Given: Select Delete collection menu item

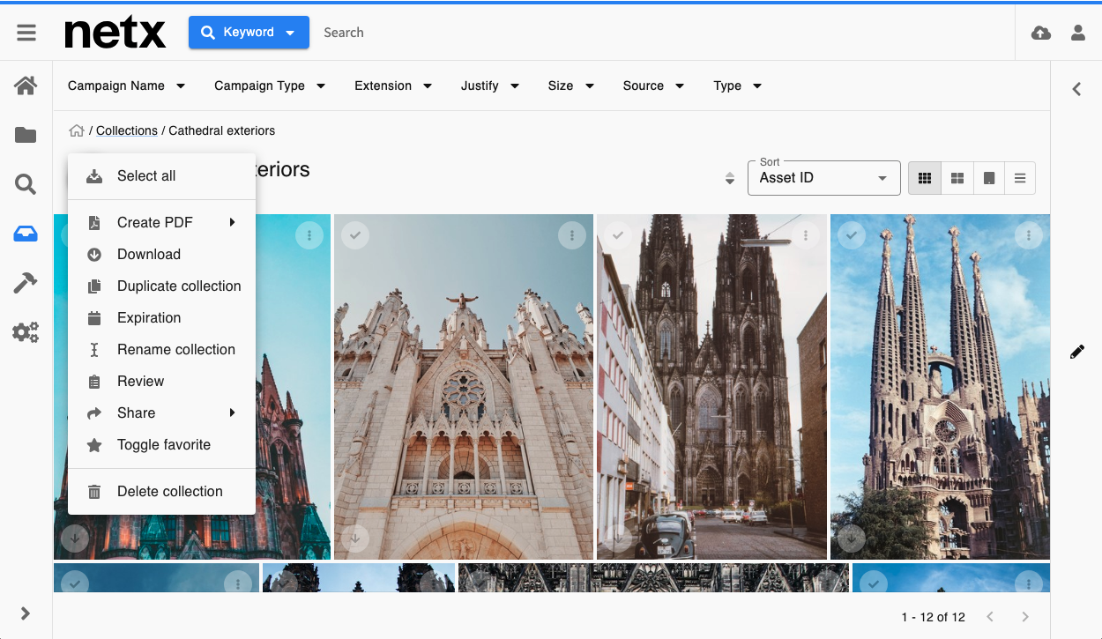Looking at the screenshot, I should [169, 492].
